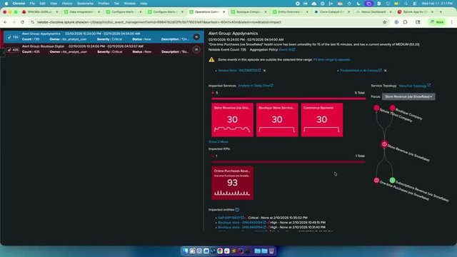Viewport: 457px width, 257px height.
Task: Open the Chrome menu in the menu bar
Action: pyautogui.click(x=19, y=4)
